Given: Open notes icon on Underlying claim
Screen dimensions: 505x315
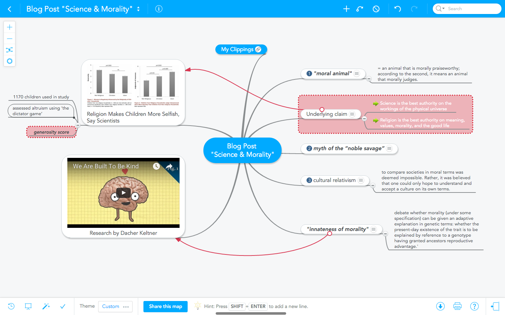Looking at the screenshot, I should [x=352, y=114].
